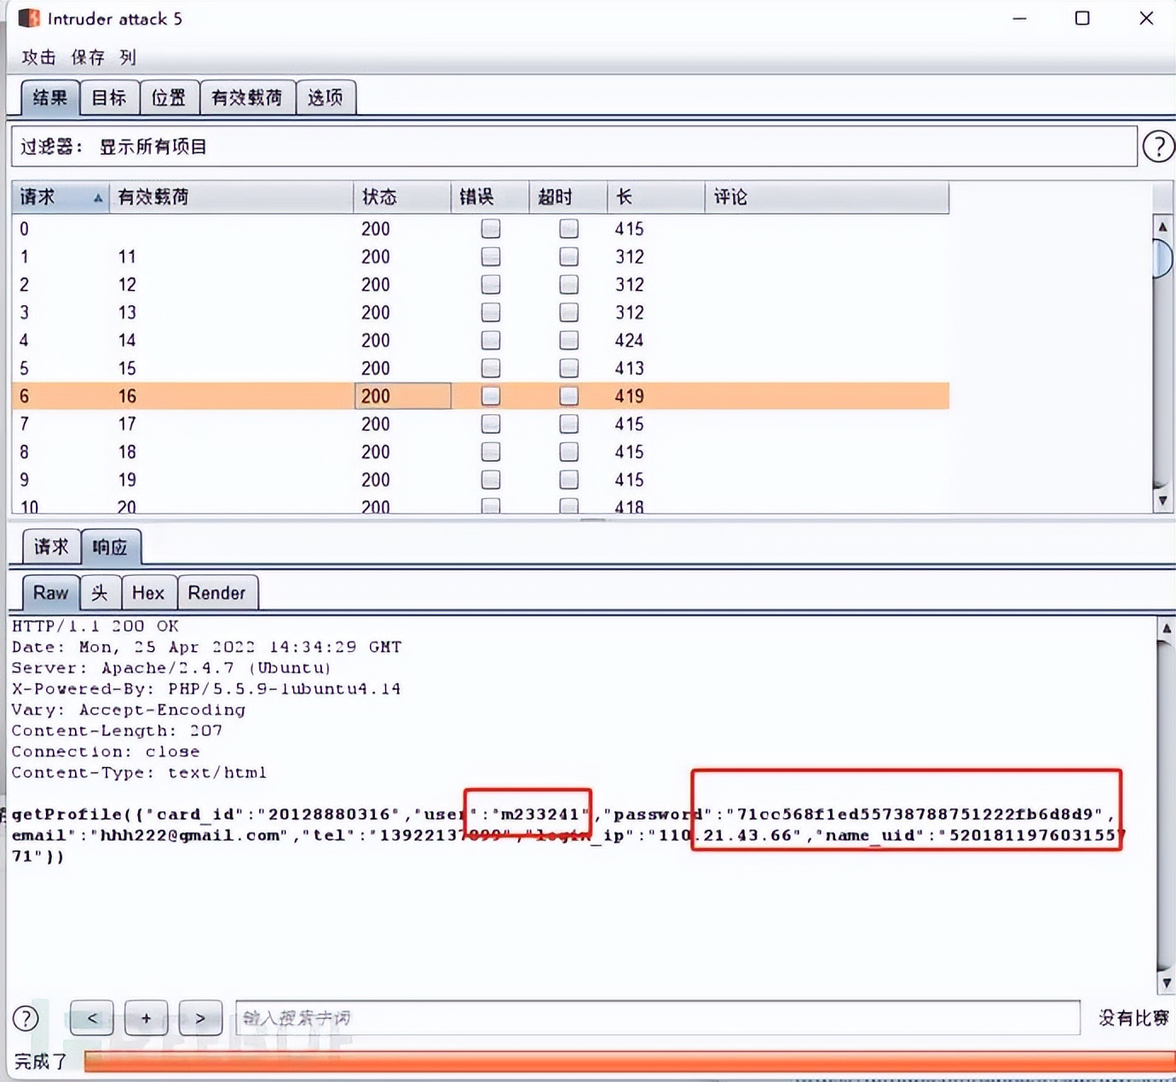The width and height of the screenshot is (1176, 1082).
Task: Enable the 超时 checkbox for request 1
Action: click(x=568, y=256)
